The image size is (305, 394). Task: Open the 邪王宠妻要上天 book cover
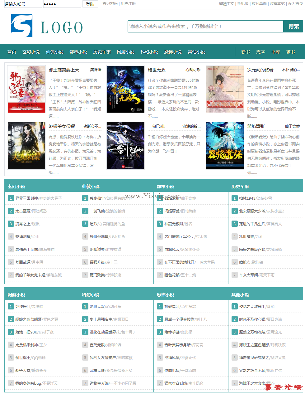tap(26, 89)
